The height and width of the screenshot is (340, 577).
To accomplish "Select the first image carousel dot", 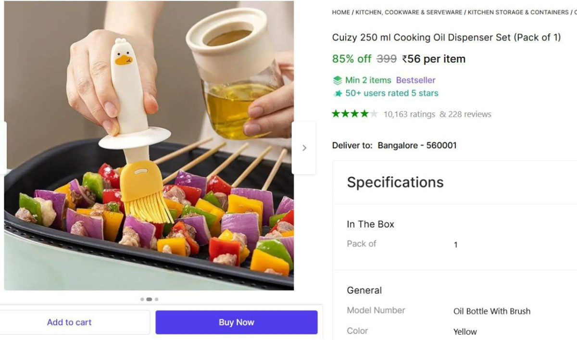I will 142,299.
